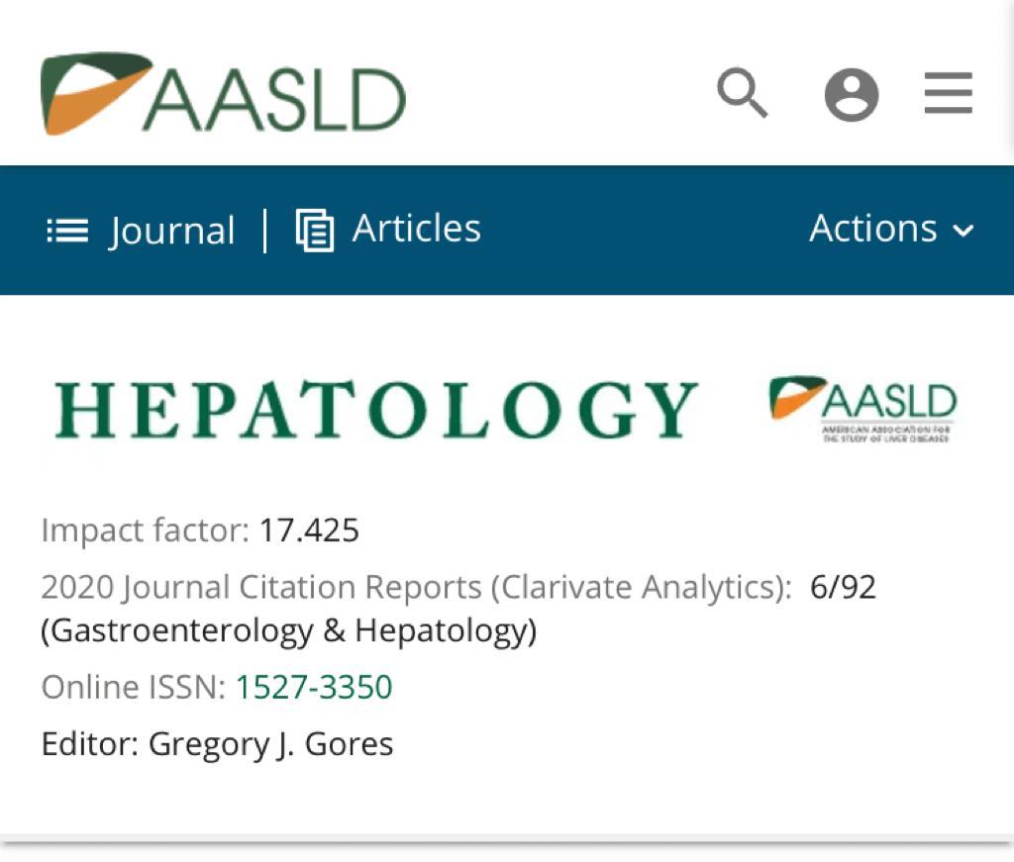
Task: Click the impact factor value 17.425
Action: tap(309, 531)
